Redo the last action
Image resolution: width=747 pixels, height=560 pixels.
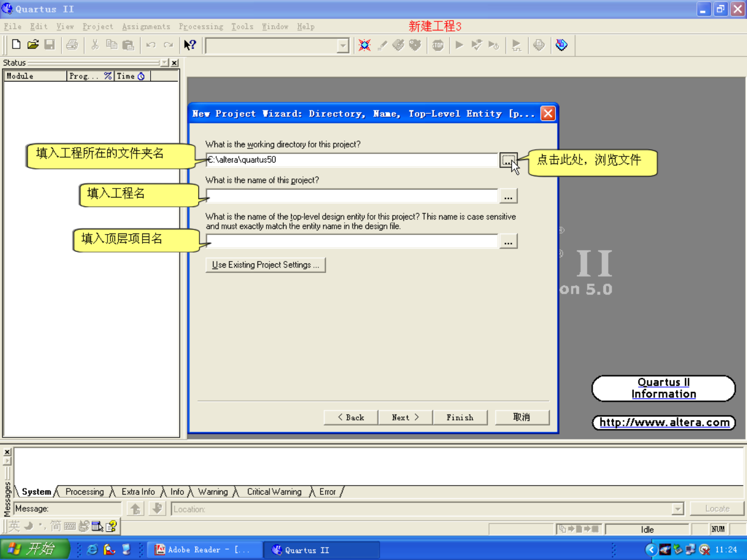pyautogui.click(x=168, y=45)
